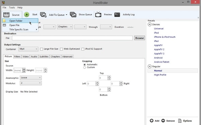Switch to the Chapters tab
The height and width of the screenshot is (125, 201).
point(55,56)
